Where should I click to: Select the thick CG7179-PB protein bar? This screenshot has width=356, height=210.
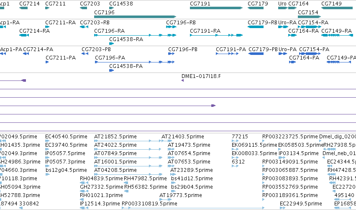(x=256, y=54)
